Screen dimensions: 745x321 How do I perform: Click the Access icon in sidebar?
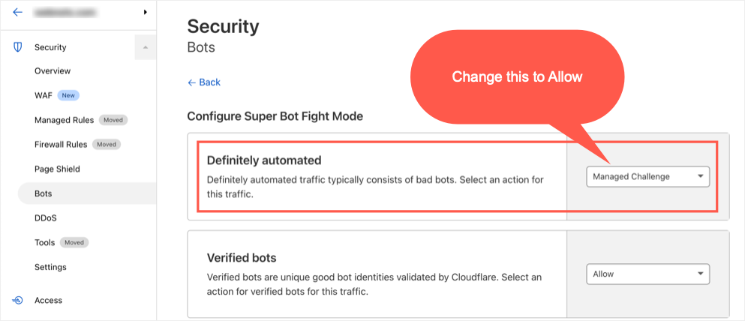[x=18, y=300]
